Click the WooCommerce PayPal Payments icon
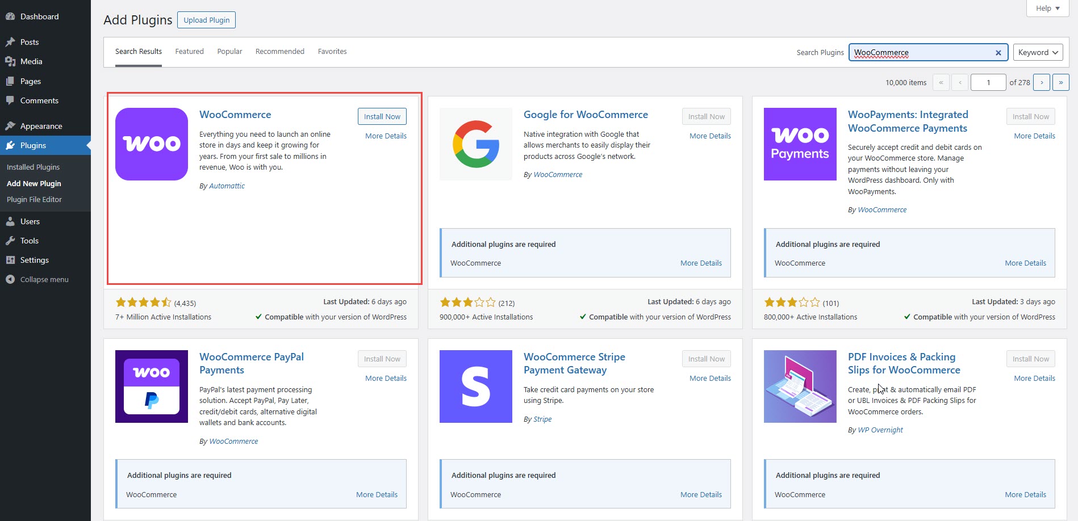This screenshot has width=1078, height=521. [x=151, y=386]
